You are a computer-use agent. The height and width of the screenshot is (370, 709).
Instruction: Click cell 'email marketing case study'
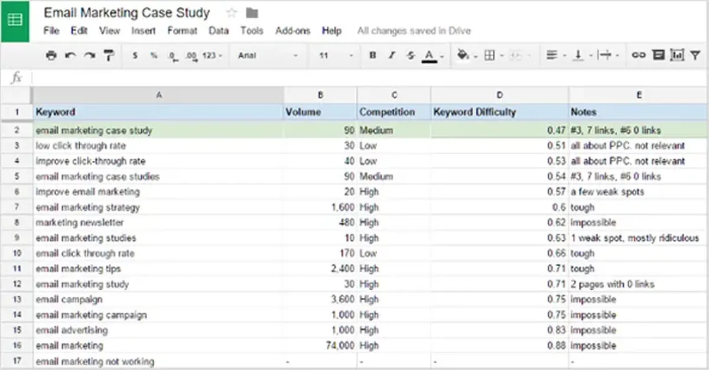point(158,131)
